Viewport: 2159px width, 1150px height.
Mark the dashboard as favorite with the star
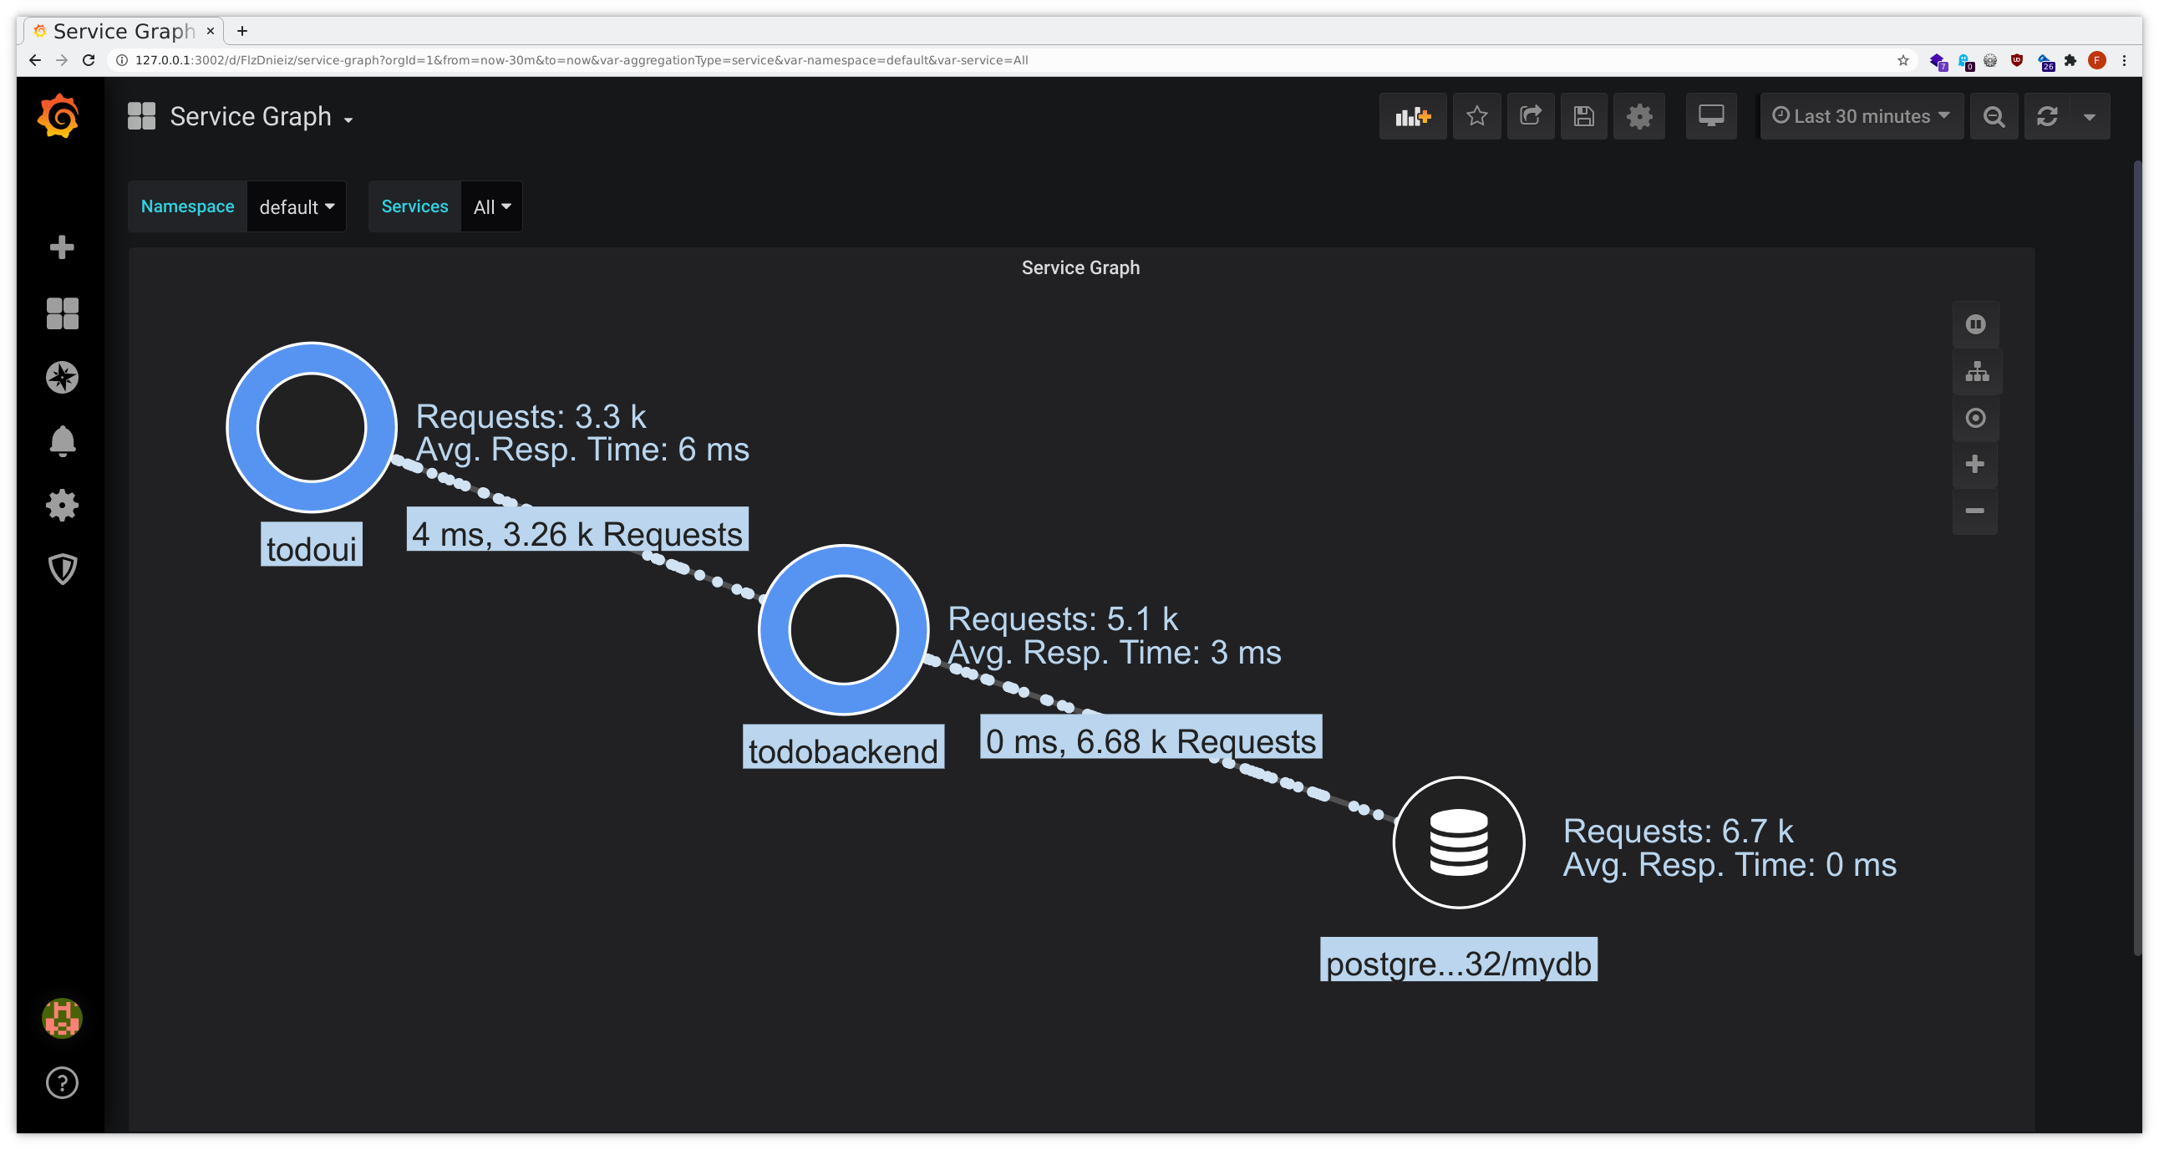(x=1476, y=116)
